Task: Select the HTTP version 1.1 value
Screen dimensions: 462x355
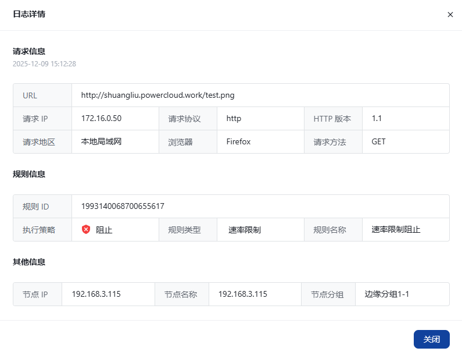Action: coord(377,118)
